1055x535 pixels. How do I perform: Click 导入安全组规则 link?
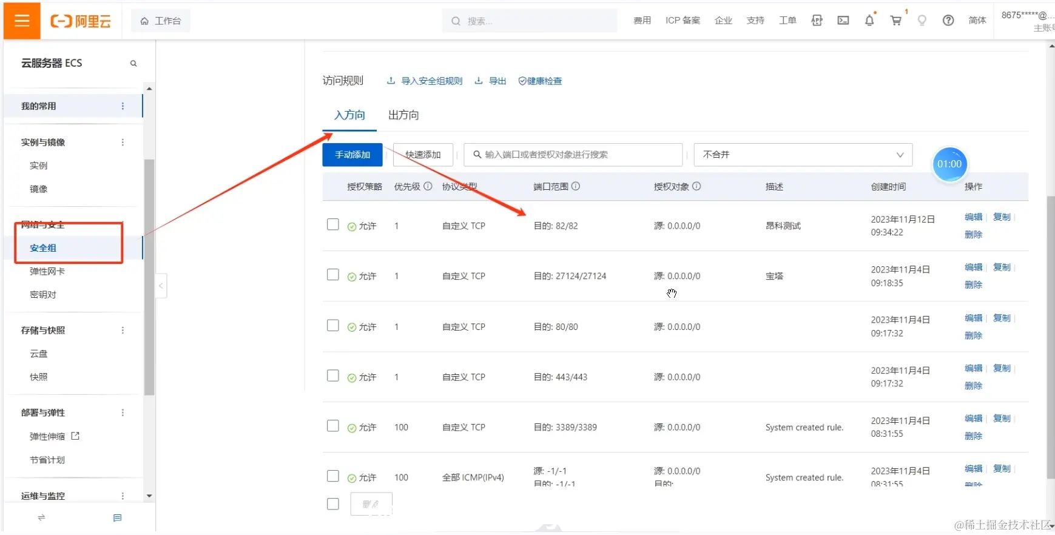pos(425,81)
